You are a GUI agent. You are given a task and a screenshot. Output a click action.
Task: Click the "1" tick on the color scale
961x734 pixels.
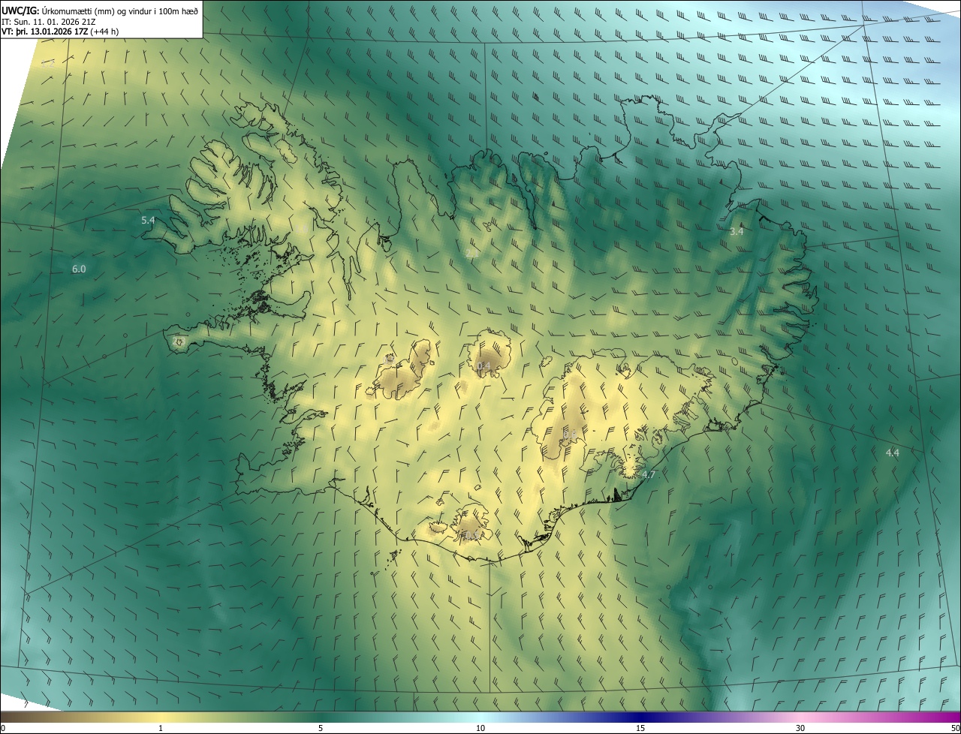click(161, 728)
